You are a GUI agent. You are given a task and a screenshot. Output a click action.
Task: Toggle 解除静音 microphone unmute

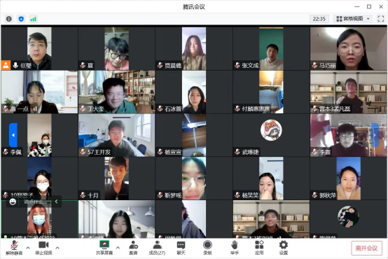click(14, 248)
